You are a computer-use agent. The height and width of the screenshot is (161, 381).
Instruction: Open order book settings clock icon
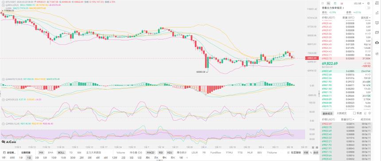(x=368, y=4)
